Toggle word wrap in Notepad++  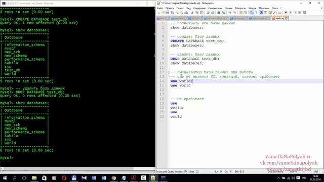click(252, 13)
